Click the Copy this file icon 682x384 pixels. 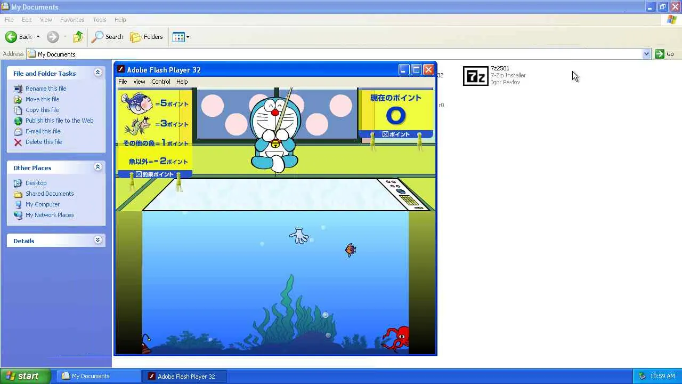pos(18,110)
